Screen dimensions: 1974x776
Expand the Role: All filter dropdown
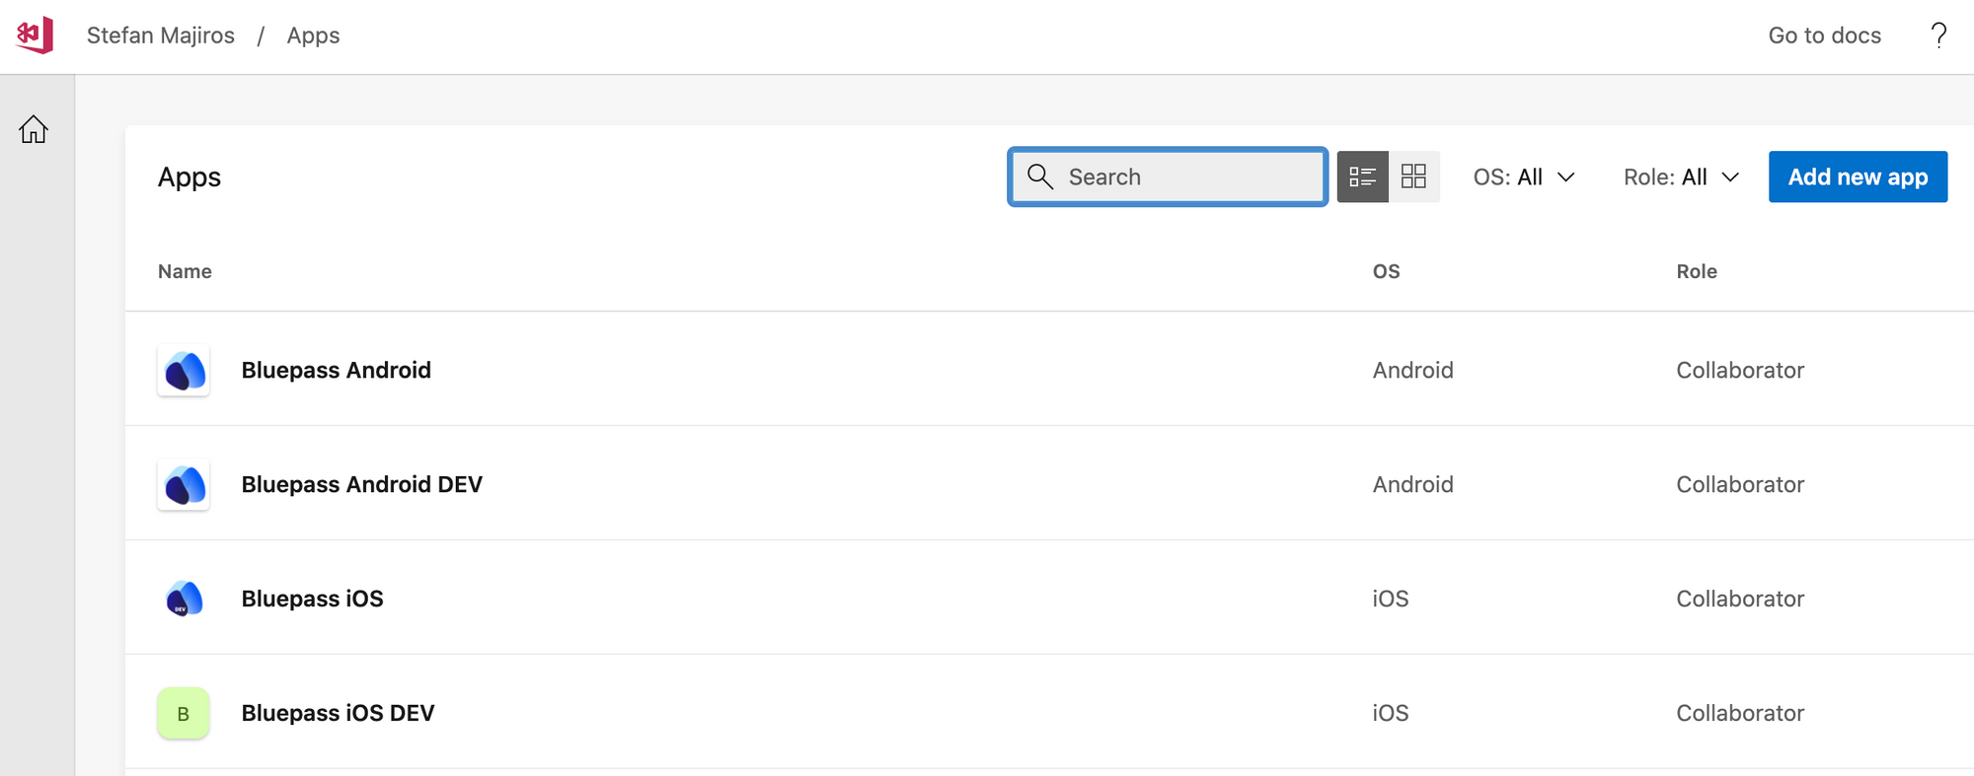click(1681, 176)
